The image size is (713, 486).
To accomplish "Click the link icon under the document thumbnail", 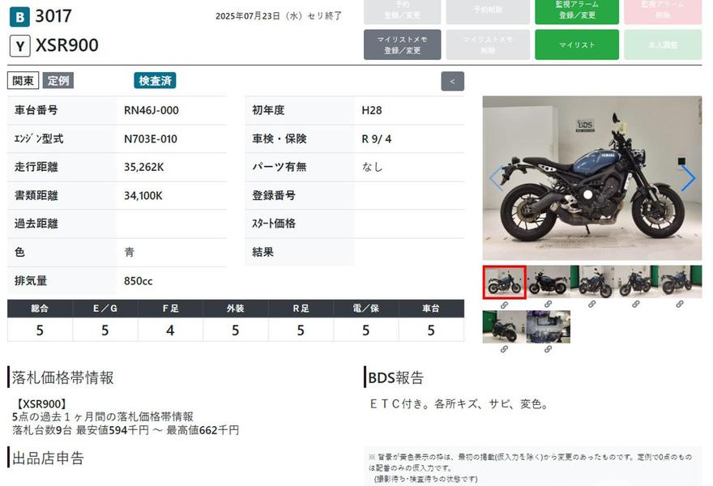I will pos(549,349).
